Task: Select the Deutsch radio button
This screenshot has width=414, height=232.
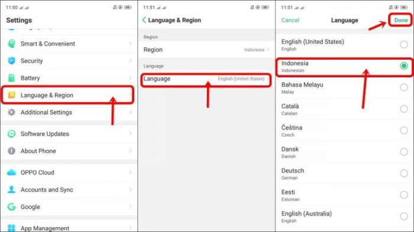Action: (x=404, y=173)
